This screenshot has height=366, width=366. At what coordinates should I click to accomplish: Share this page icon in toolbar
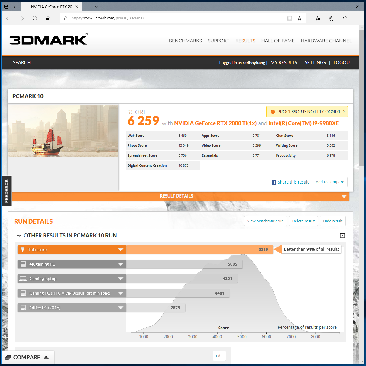(344, 18)
